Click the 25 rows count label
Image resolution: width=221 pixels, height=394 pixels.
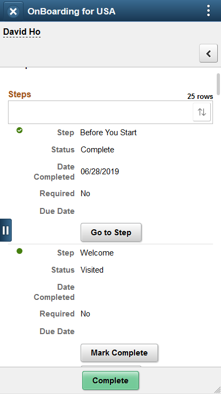tap(200, 96)
